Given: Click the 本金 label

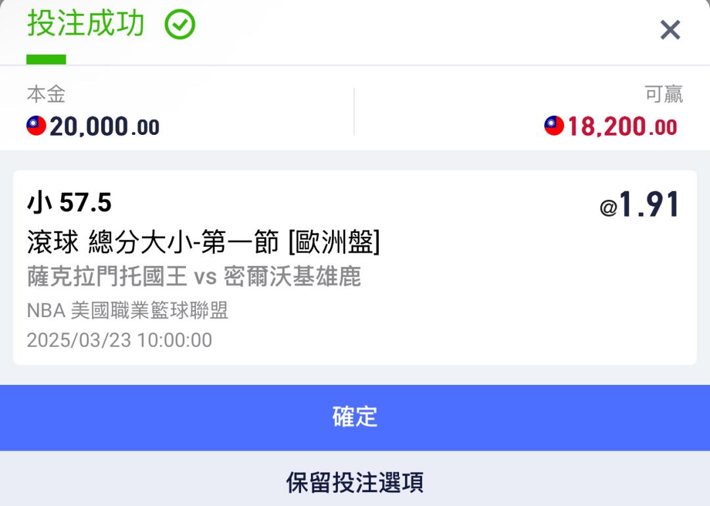Looking at the screenshot, I should tap(46, 94).
